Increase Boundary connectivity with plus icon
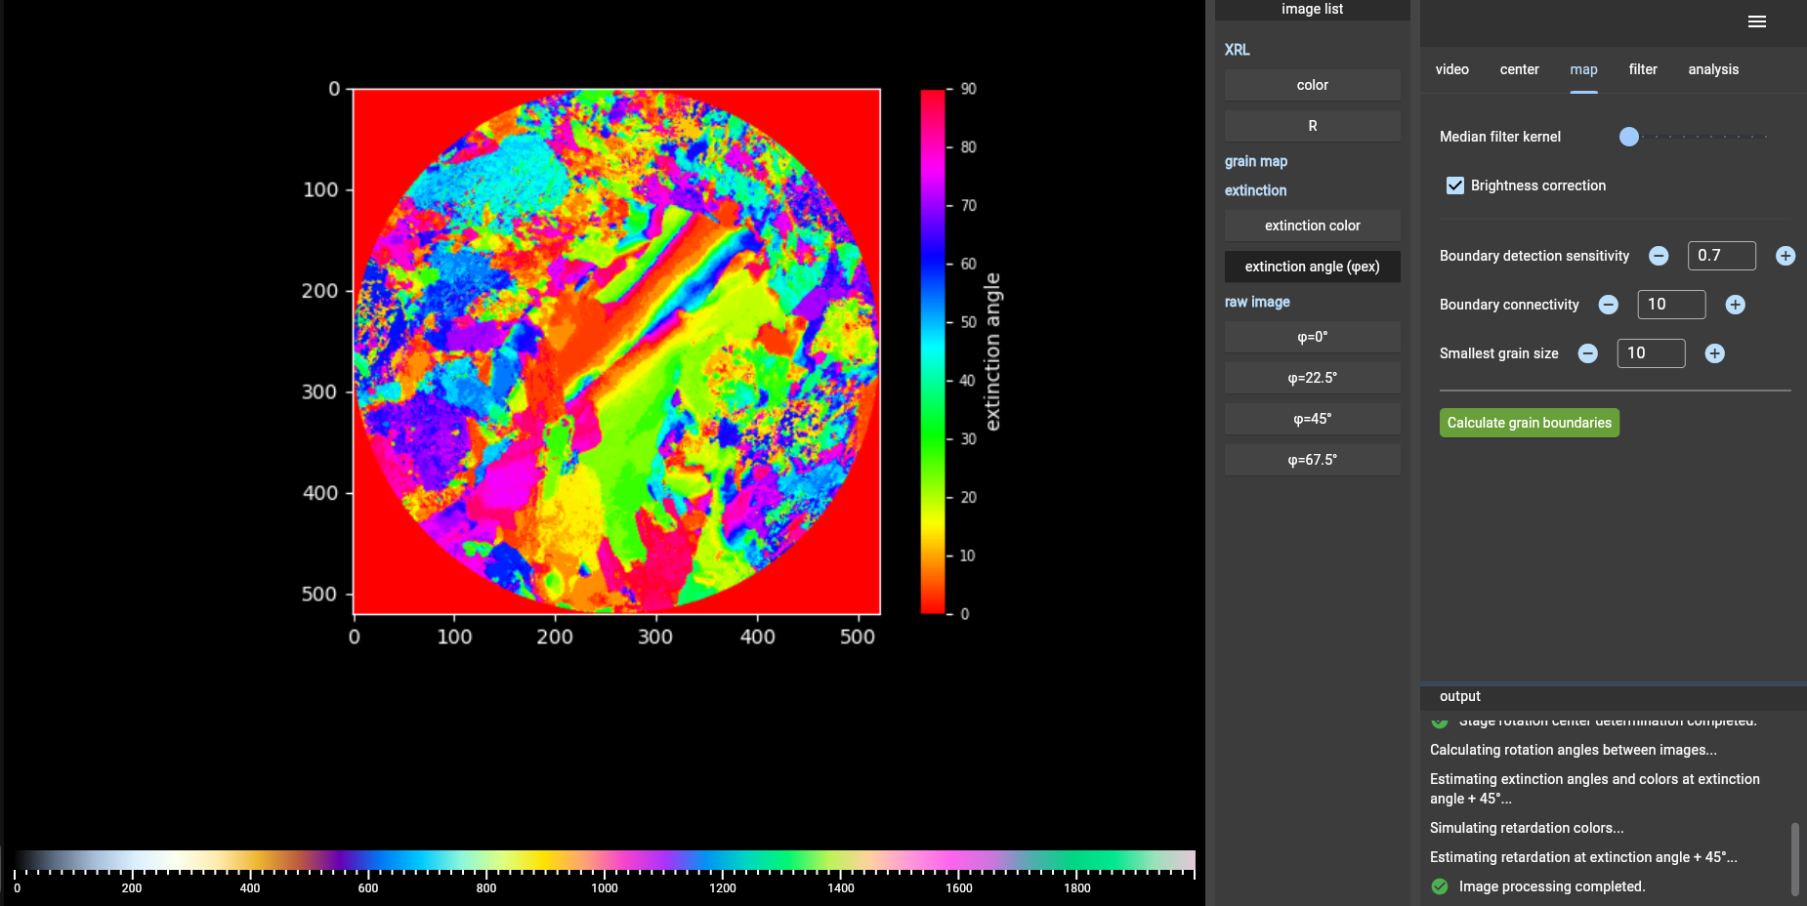 point(1735,305)
